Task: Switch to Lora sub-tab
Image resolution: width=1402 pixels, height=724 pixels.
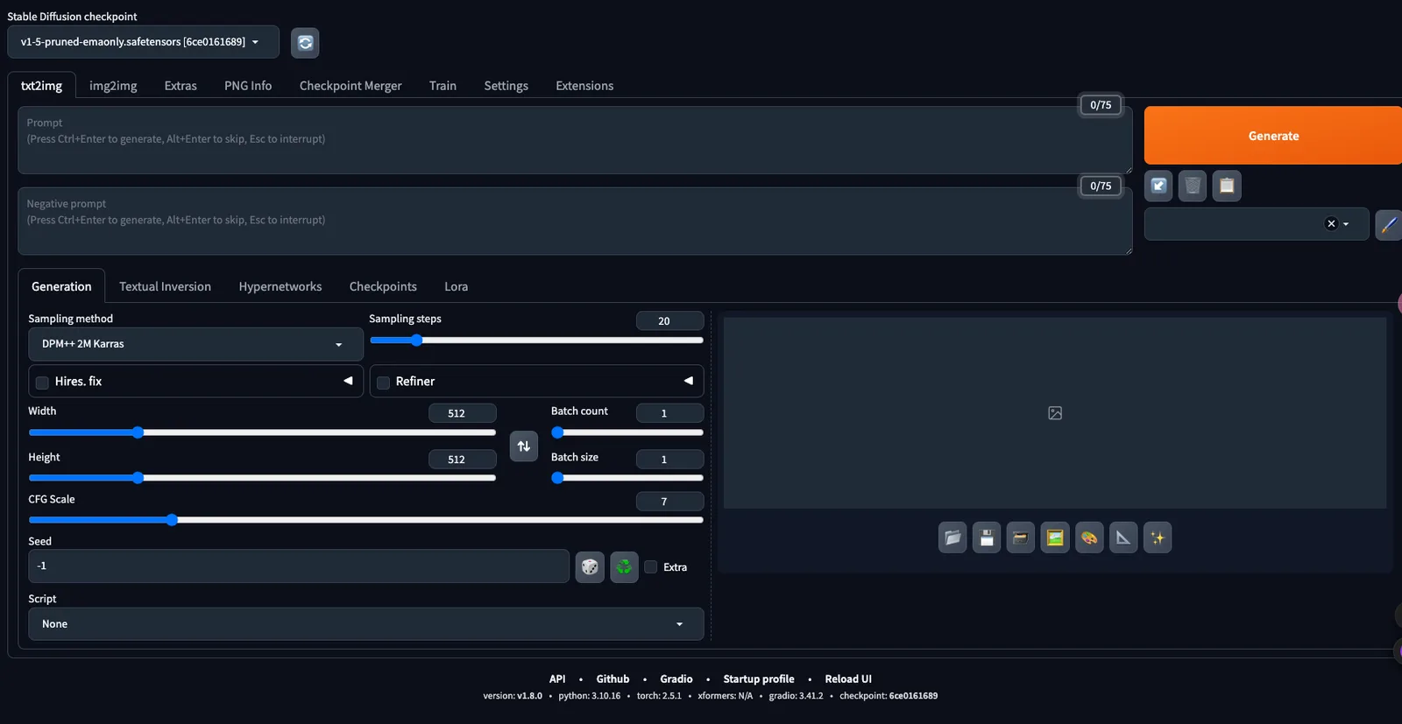Action: (457, 286)
